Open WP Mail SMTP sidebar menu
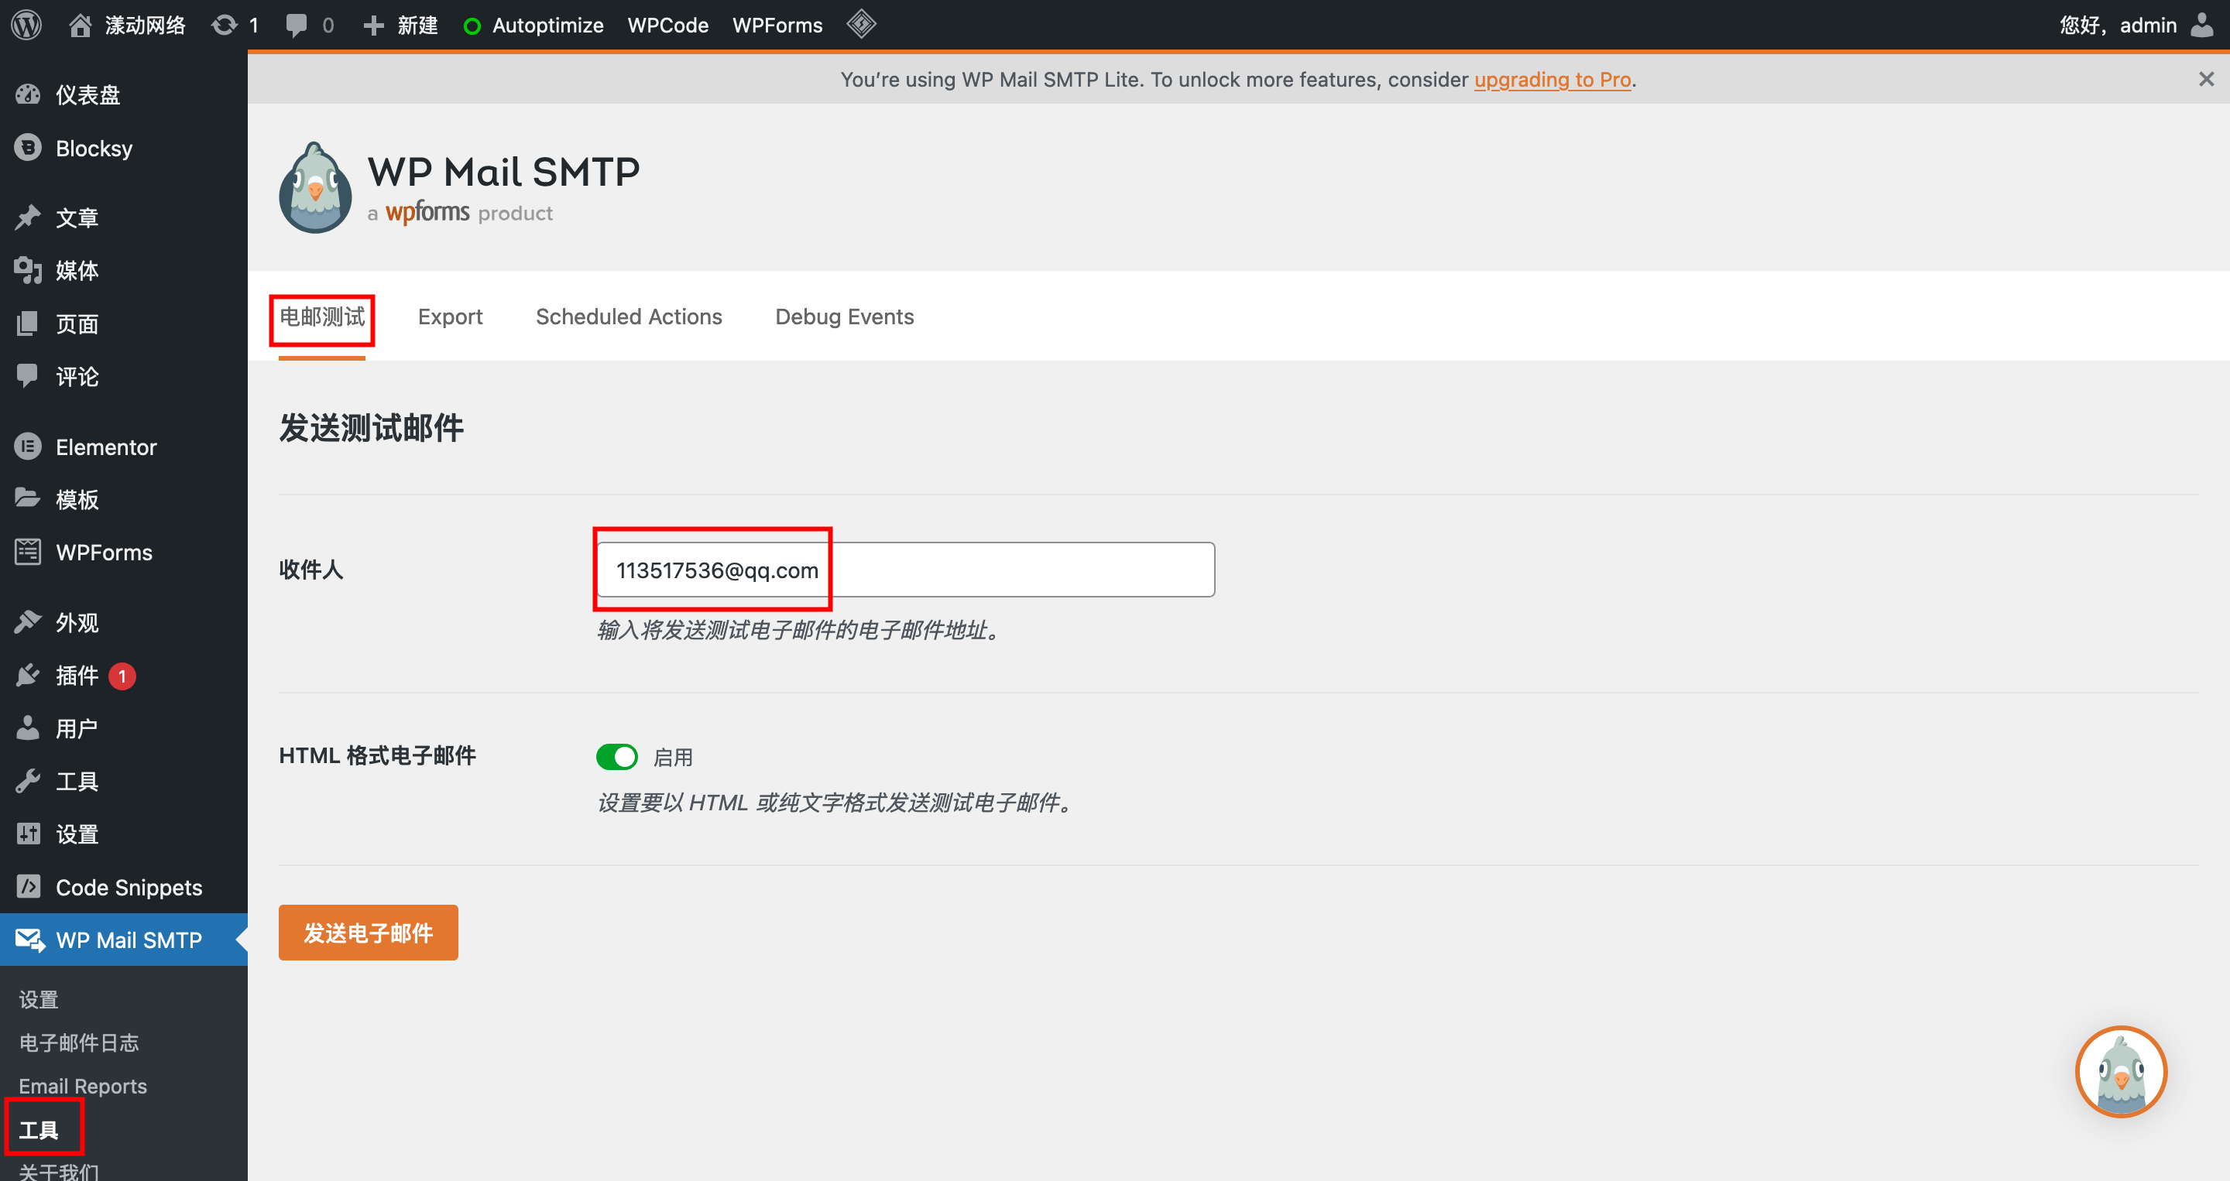Image resolution: width=2230 pixels, height=1181 pixels. (x=124, y=940)
